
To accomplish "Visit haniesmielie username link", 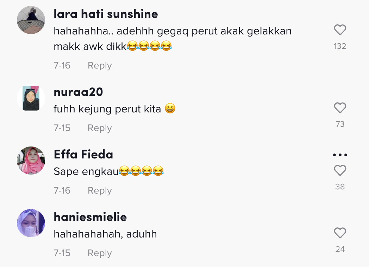I will (x=90, y=217).
